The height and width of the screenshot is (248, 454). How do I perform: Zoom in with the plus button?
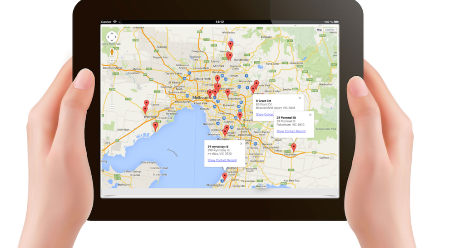click(x=112, y=61)
